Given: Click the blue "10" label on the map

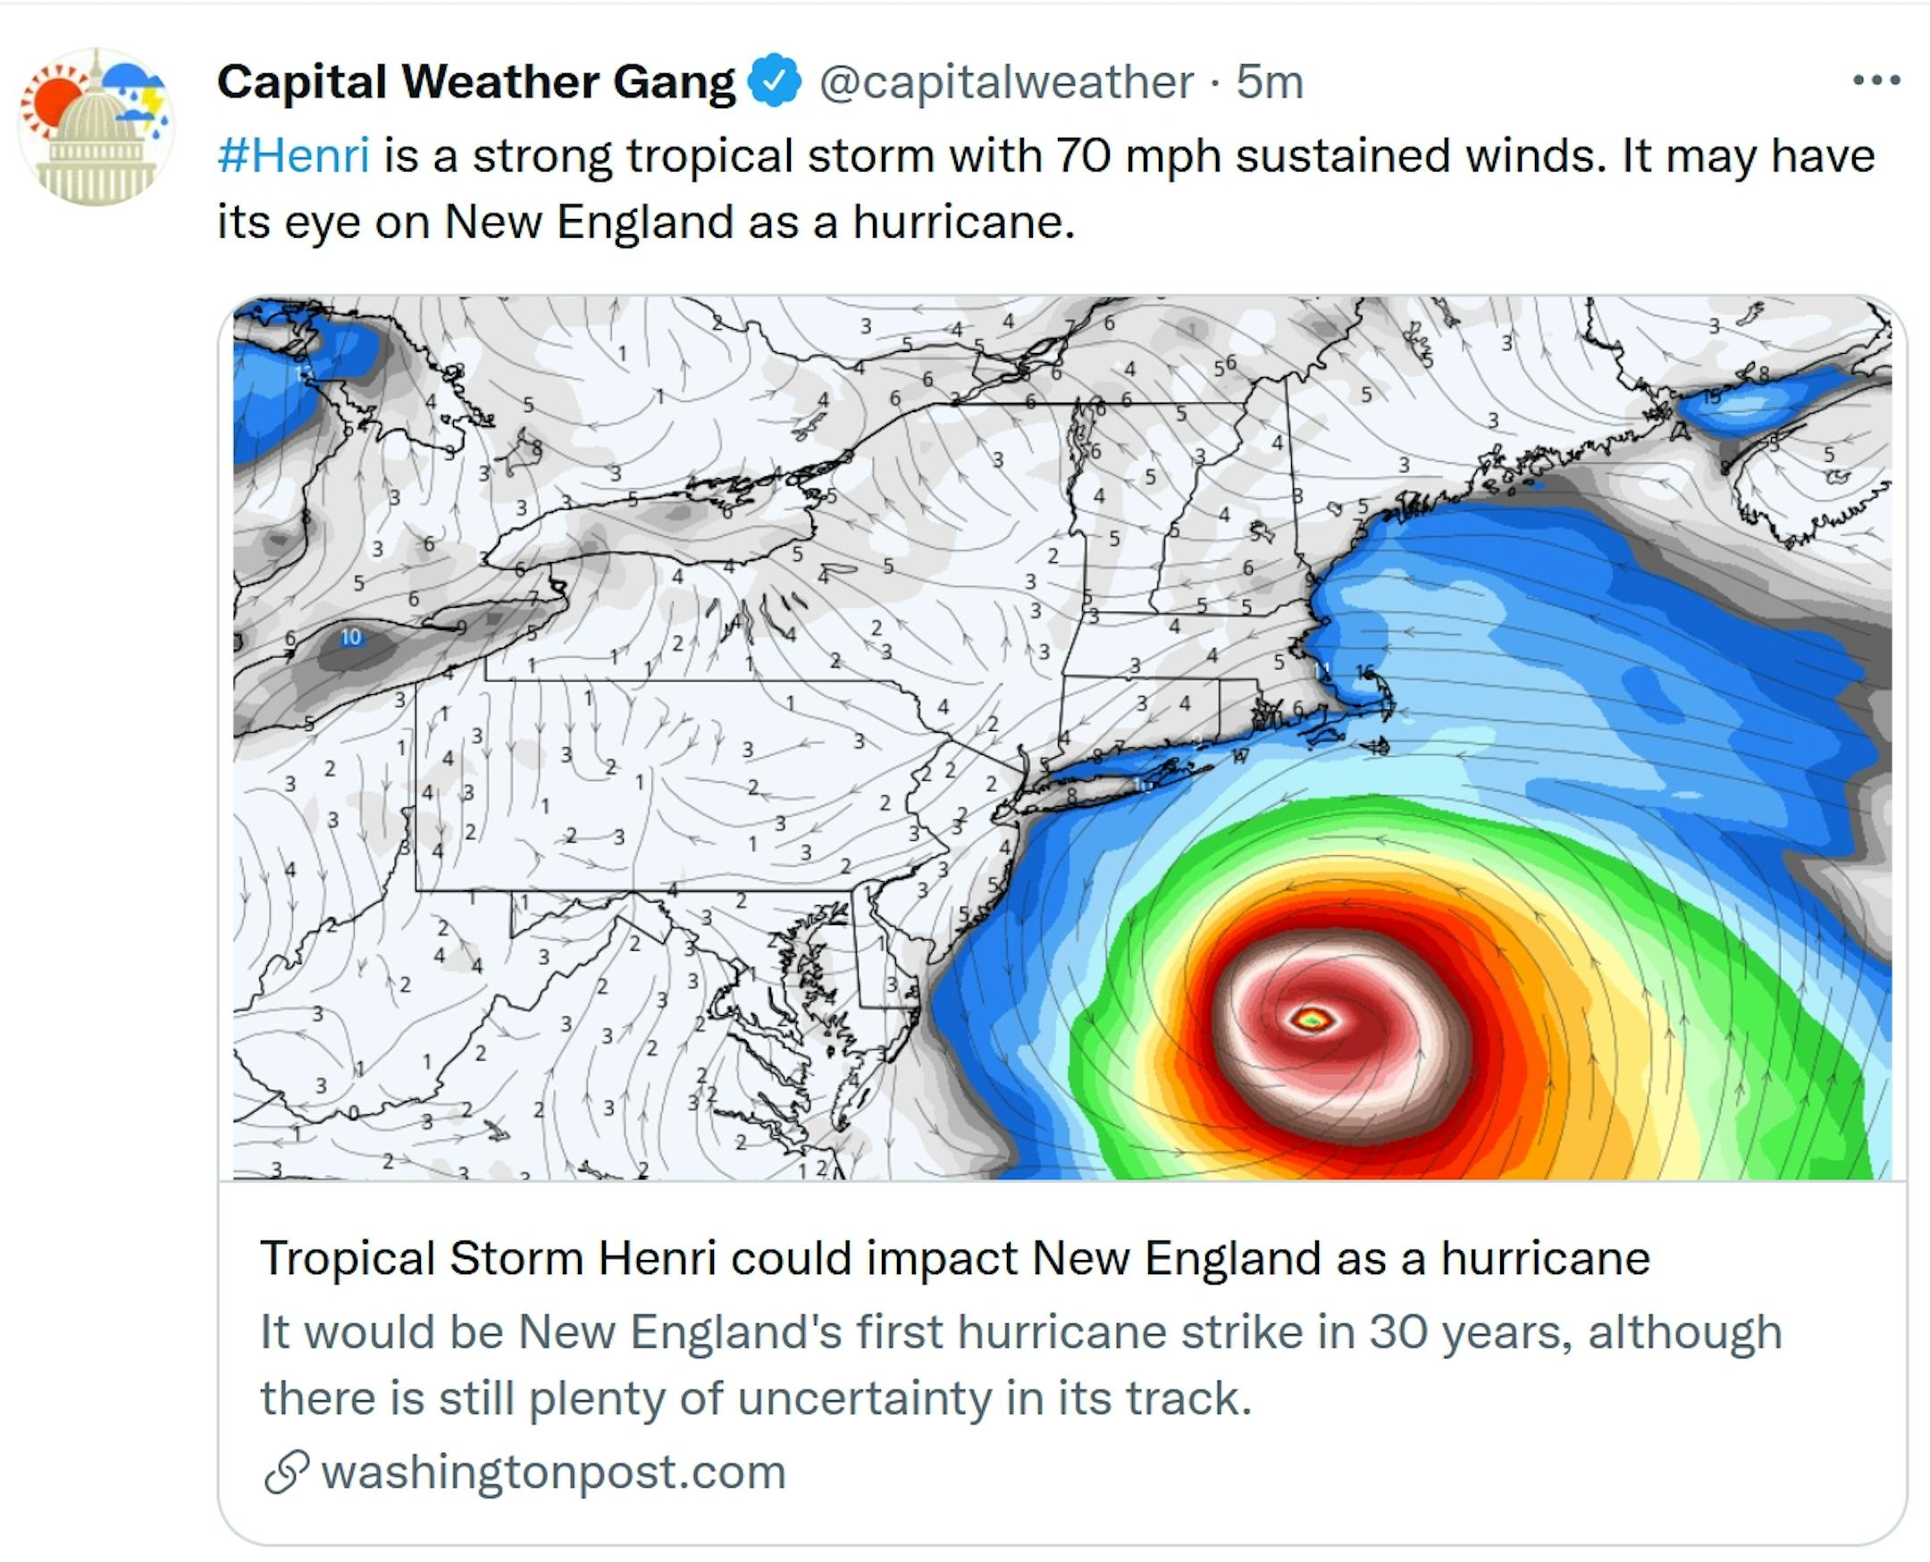Looking at the screenshot, I should click(x=351, y=637).
